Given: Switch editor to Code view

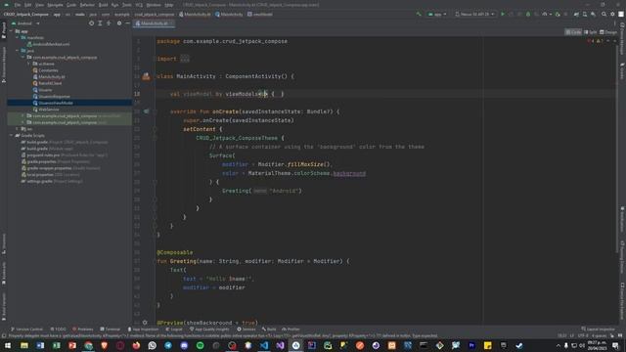Looking at the screenshot, I should pos(573,32).
